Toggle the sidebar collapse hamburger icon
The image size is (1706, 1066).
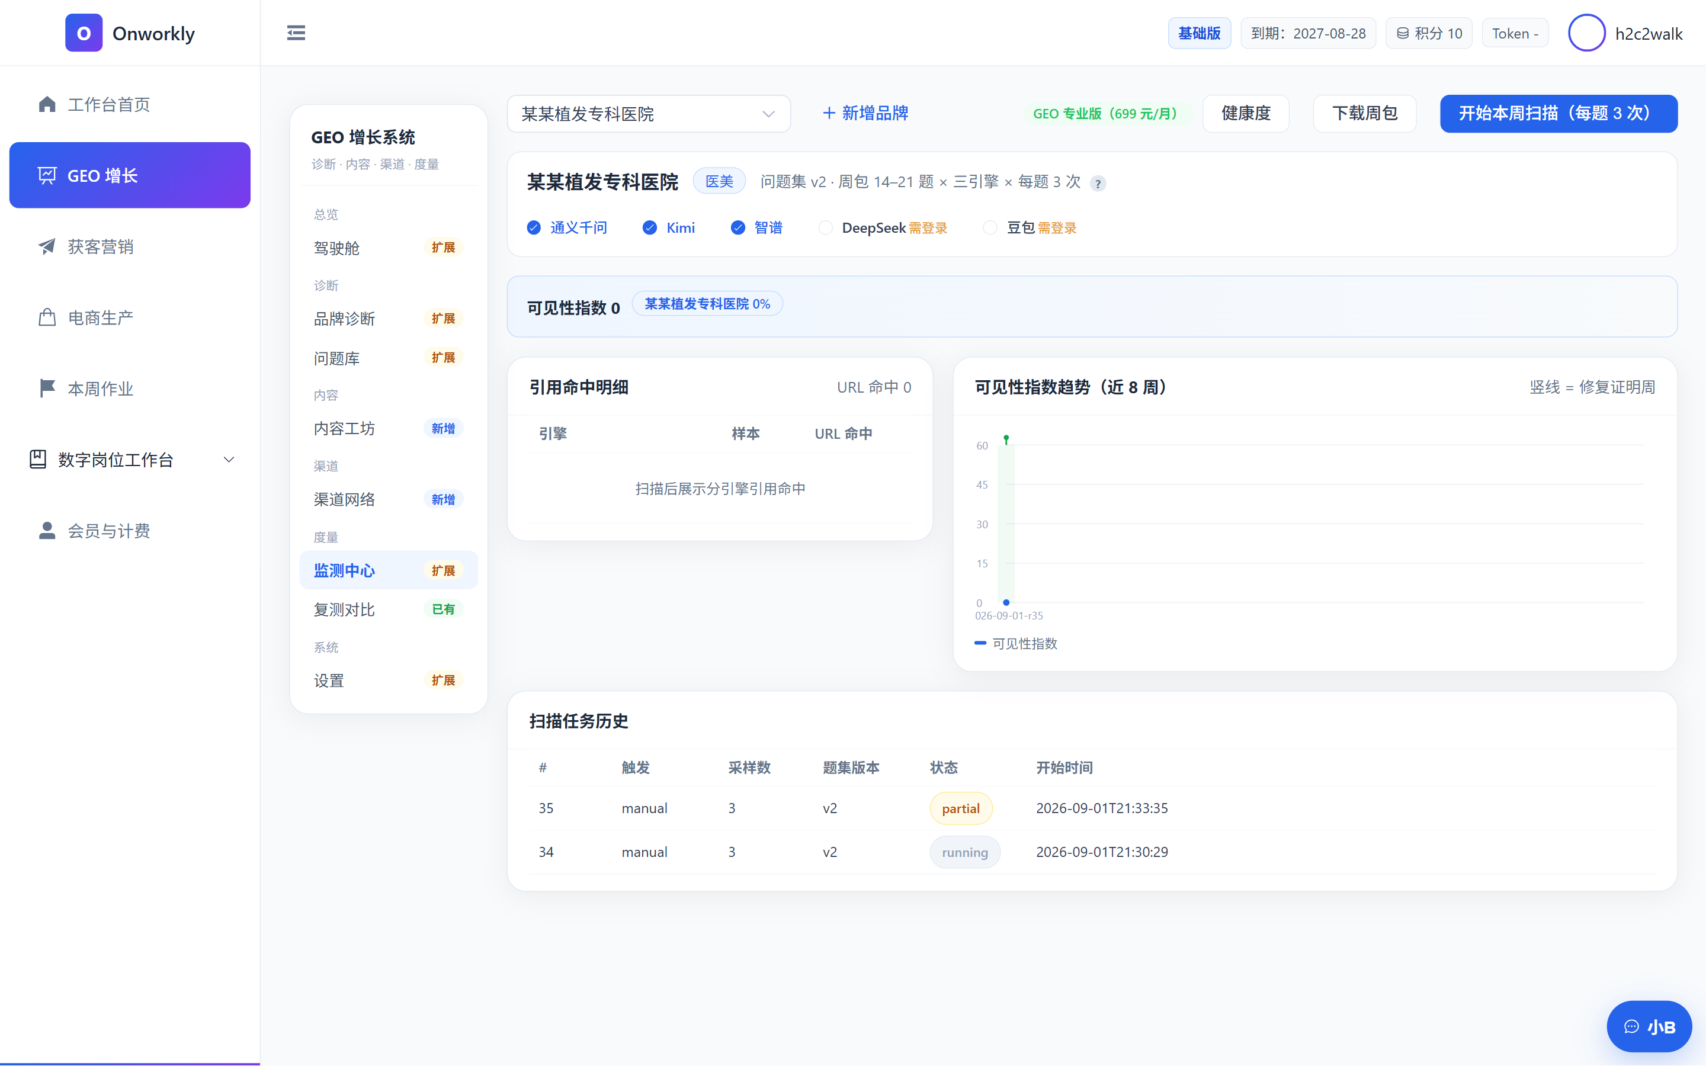click(296, 33)
